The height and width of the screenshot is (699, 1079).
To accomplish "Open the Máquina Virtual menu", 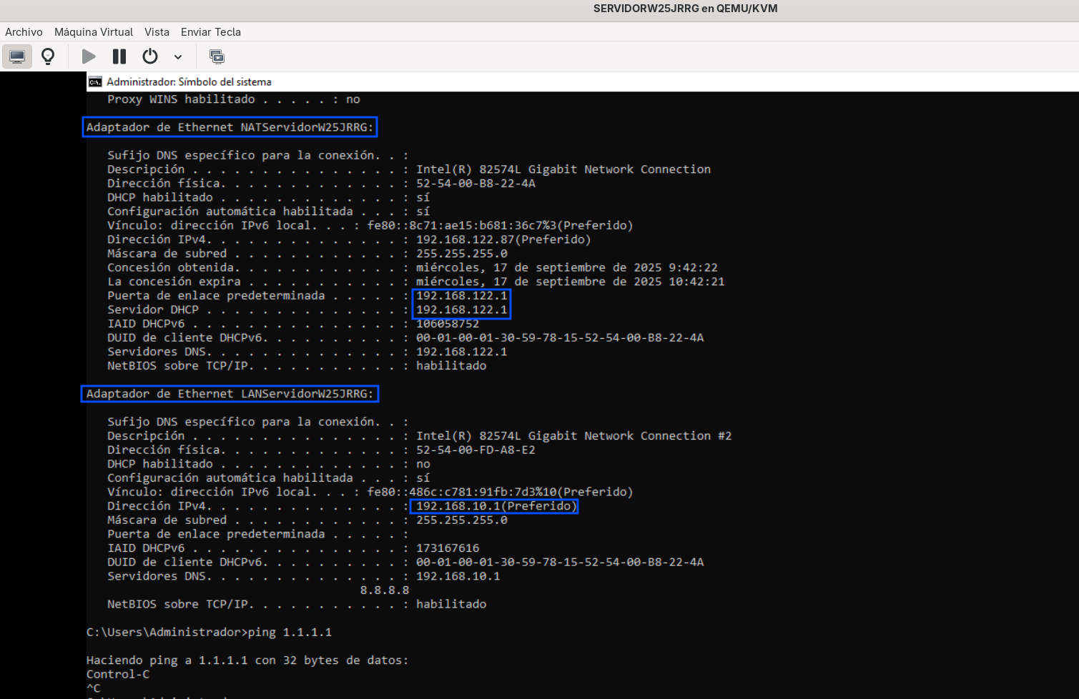I will (x=94, y=32).
